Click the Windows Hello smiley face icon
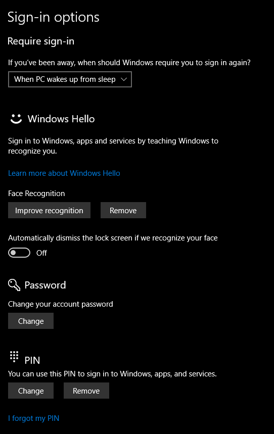This screenshot has height=434, width=274. [x=16, y=119]
